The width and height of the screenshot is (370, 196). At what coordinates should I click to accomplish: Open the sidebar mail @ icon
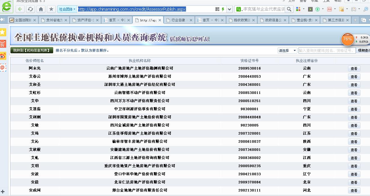coord(3,68)
